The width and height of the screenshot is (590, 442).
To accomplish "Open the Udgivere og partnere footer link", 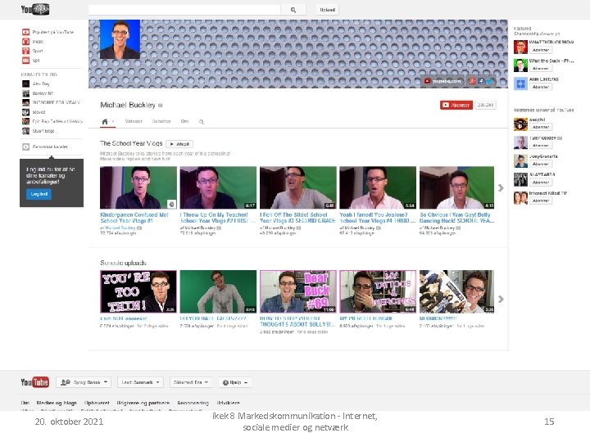I will coord(143,403).
